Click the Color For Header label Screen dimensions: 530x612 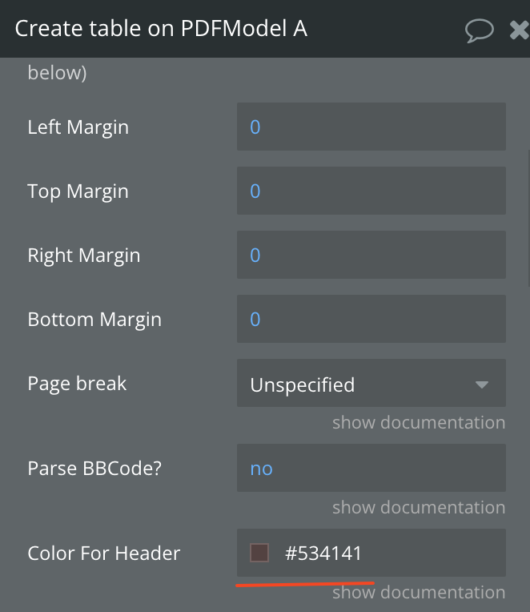(x=104, y=553)
